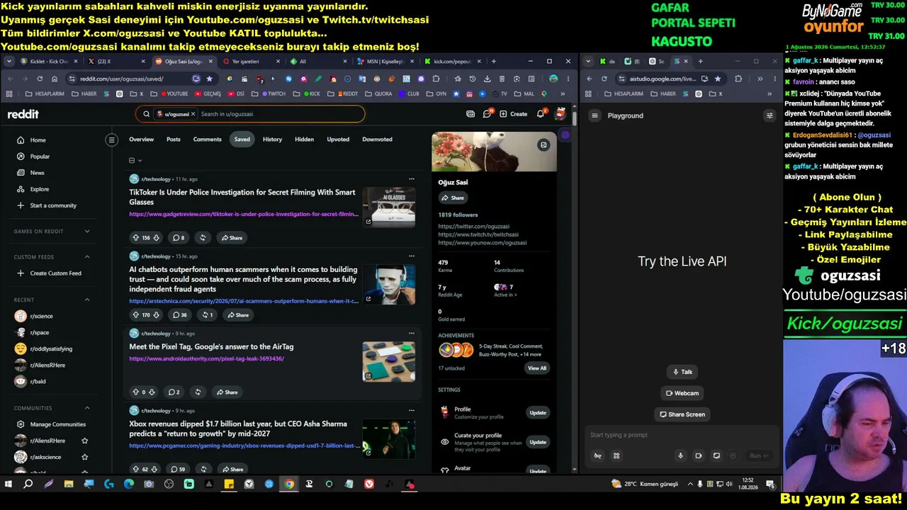Image resolution: width=907 pixels, height=510 pixels.
Task: Switch to the Hidden profile tab
Action: point(304,140)
